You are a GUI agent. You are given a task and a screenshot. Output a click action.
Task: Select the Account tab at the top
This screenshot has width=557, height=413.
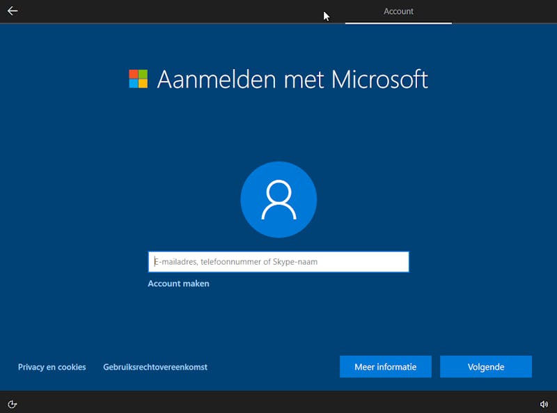tap(398, 11)
